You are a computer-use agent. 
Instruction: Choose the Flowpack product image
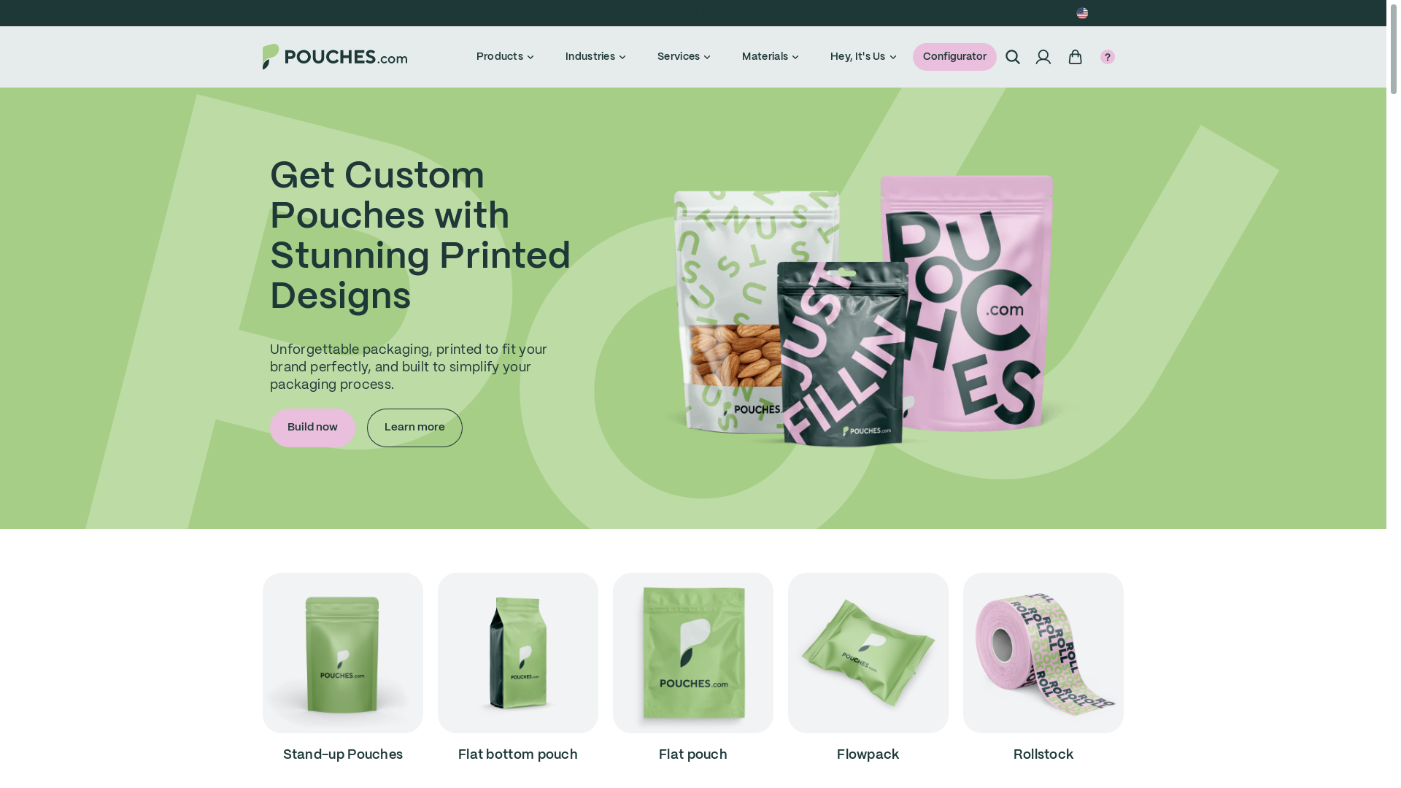[868, 653]
